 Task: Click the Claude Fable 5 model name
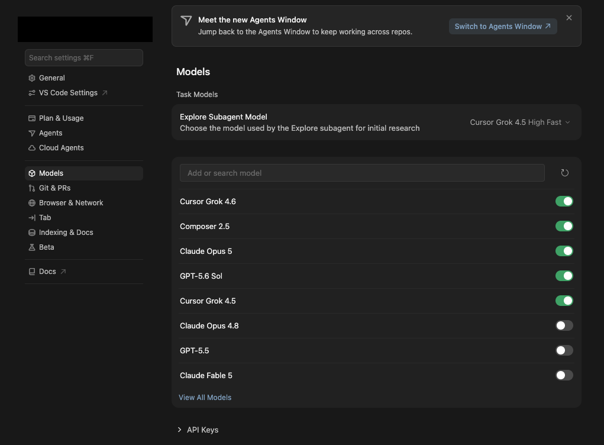pyautogui.click(x=206, y=376)
